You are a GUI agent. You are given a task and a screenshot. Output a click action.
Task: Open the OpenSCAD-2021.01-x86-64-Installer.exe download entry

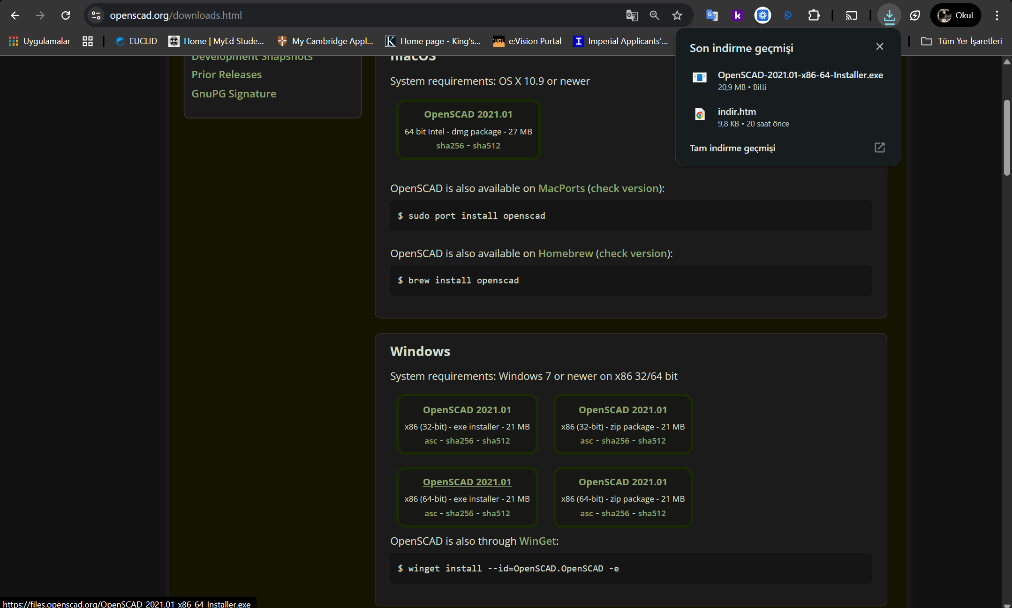click(x=800, y=75)
